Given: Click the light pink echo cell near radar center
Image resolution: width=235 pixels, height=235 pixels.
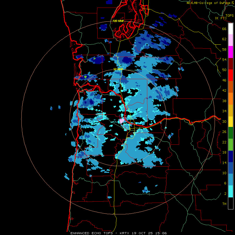Looking at the screenshot, I should click(x=122, y=121).
